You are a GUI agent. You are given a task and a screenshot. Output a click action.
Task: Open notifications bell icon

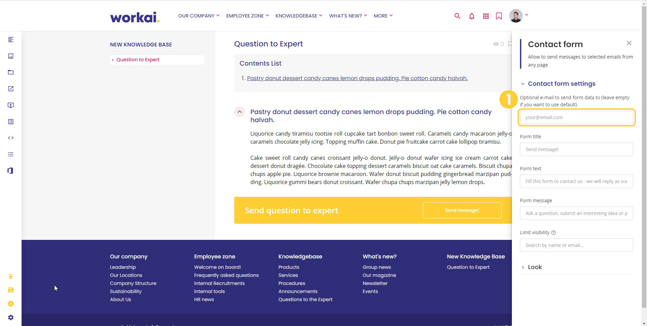[472, 16]
